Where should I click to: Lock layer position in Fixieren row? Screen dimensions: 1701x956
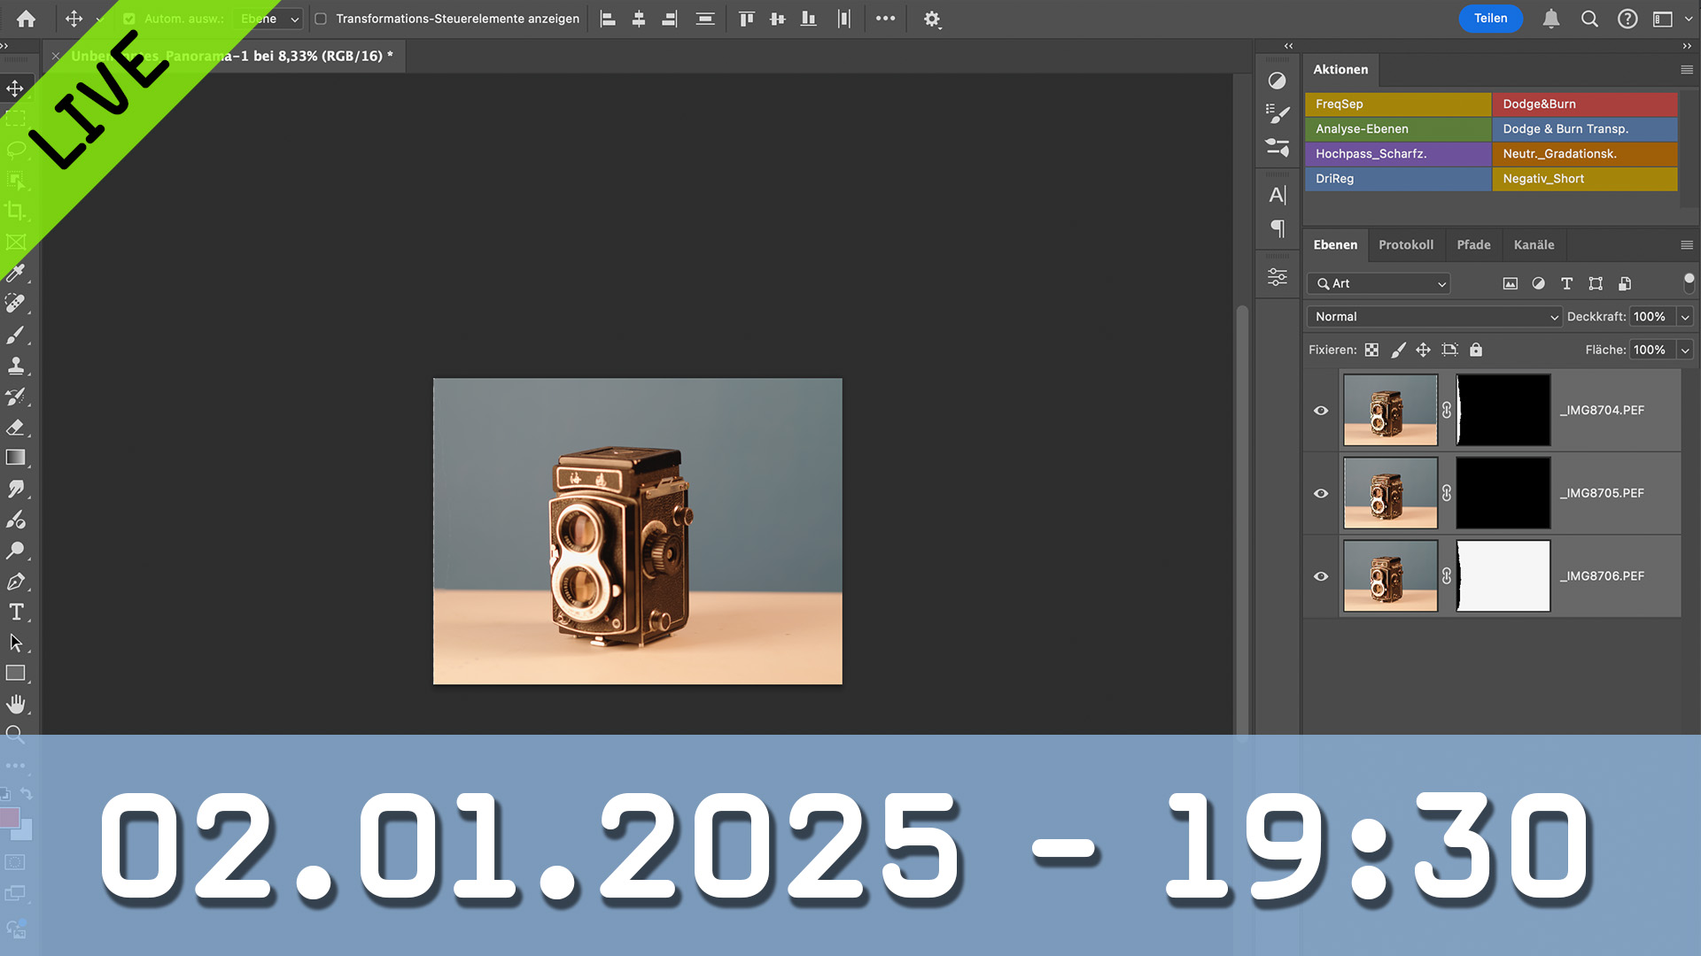pyautogui.click(x=1424, y=351)
